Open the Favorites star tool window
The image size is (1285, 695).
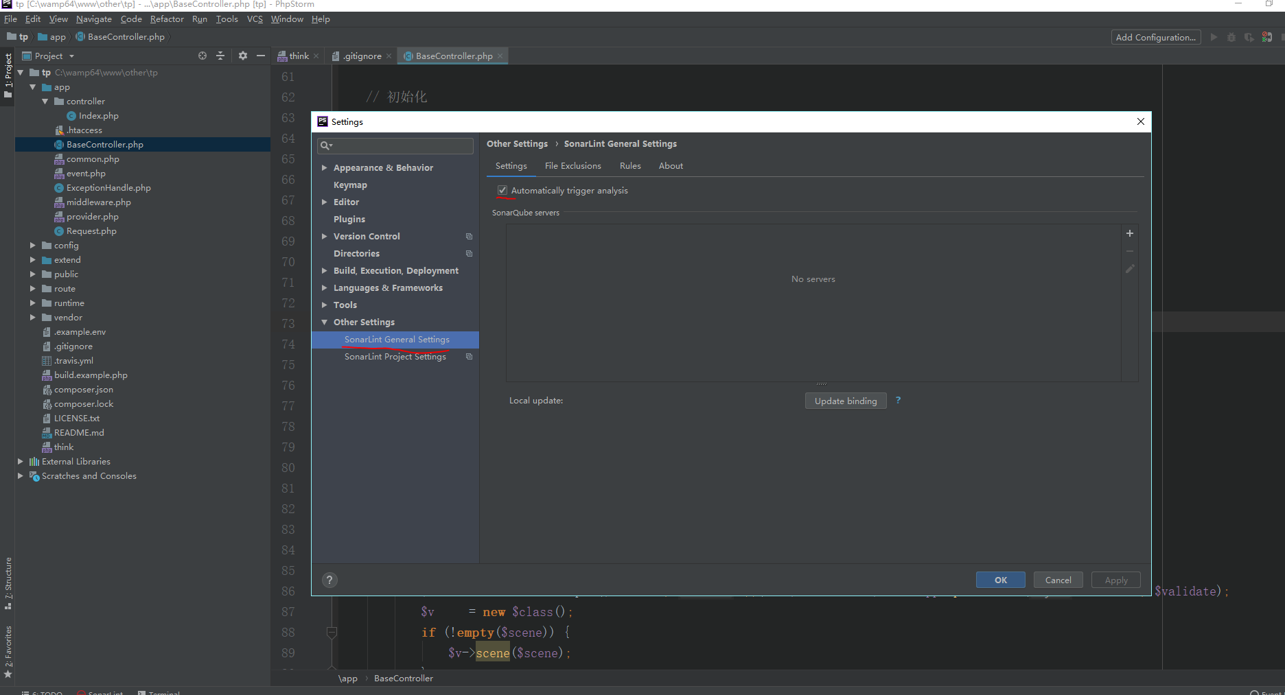click(8, 652)
